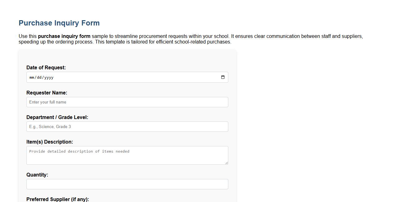Click inside the Item(s) Description textarea
The height and width of the screenshot is (202, 397).
pos(127,155)
